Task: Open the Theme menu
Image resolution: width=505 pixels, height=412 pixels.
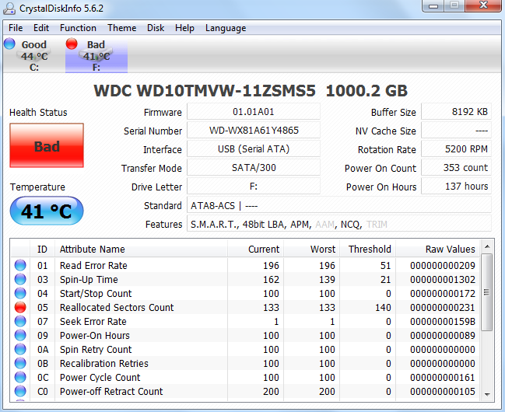Action: (121, 28)
